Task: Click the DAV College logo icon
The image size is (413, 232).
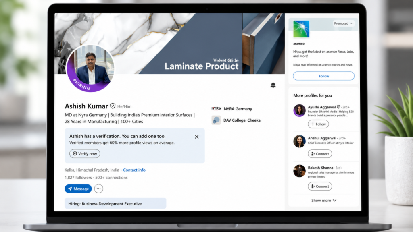Action: pyautogui.click(x=216, y=120)
